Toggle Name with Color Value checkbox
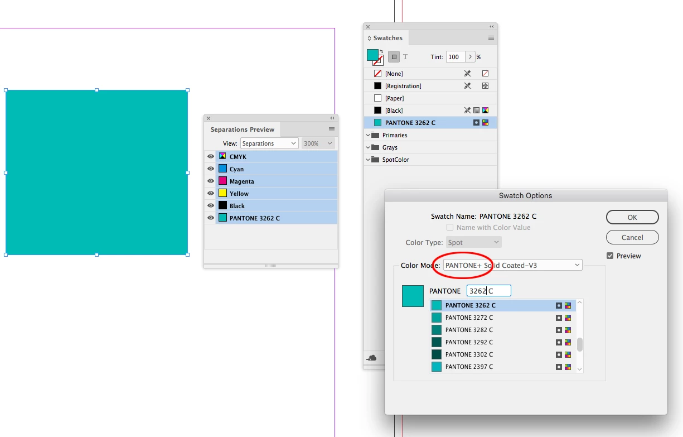 coord(450,227)
